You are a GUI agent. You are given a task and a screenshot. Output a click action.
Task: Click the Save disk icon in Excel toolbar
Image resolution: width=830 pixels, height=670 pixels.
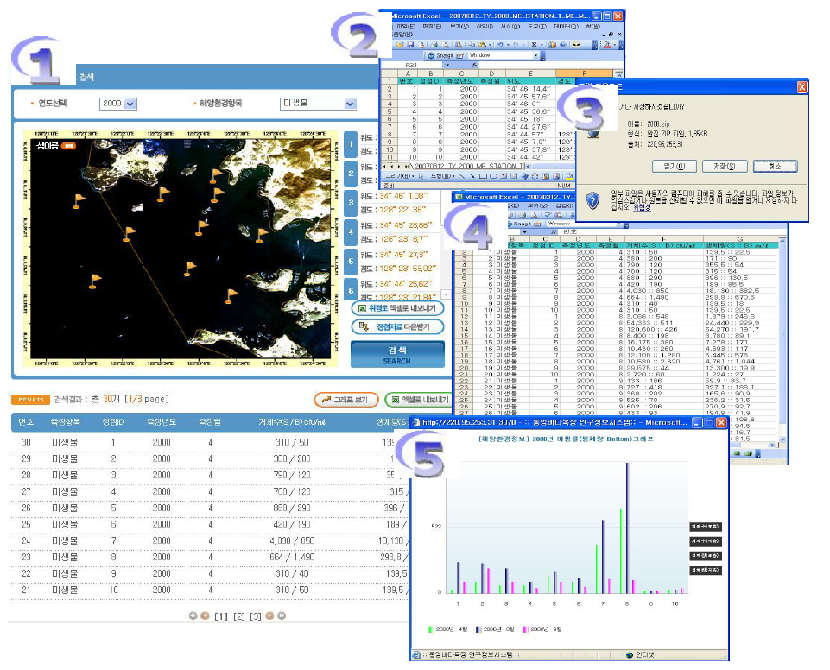410,45
